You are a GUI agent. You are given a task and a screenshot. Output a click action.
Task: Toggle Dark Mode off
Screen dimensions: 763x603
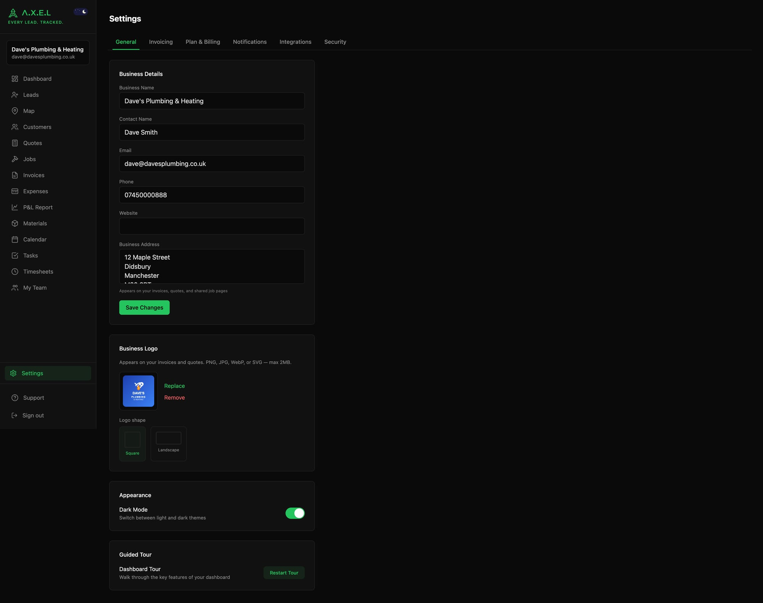(295, 513)
